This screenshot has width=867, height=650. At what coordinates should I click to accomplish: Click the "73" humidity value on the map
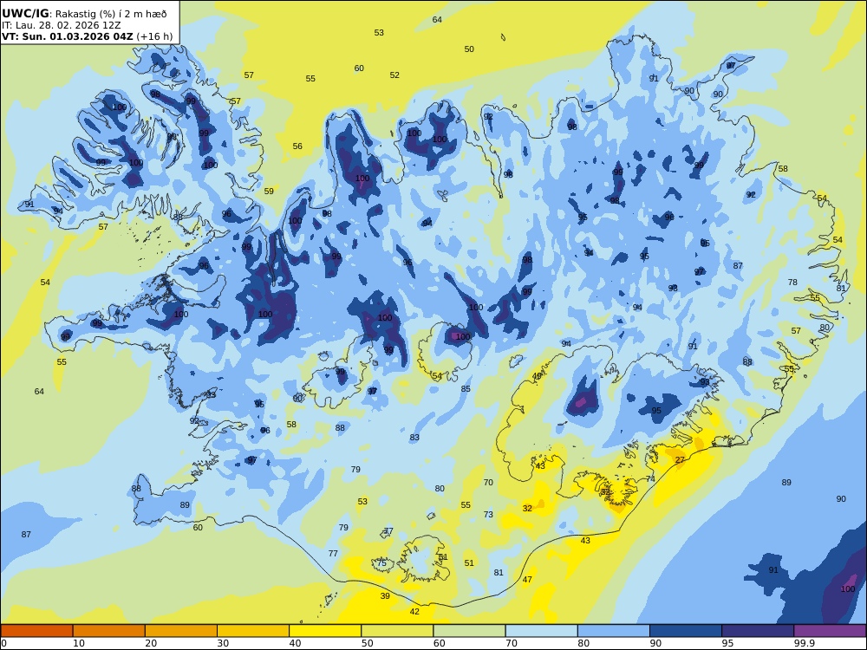[x=488, y=515]
